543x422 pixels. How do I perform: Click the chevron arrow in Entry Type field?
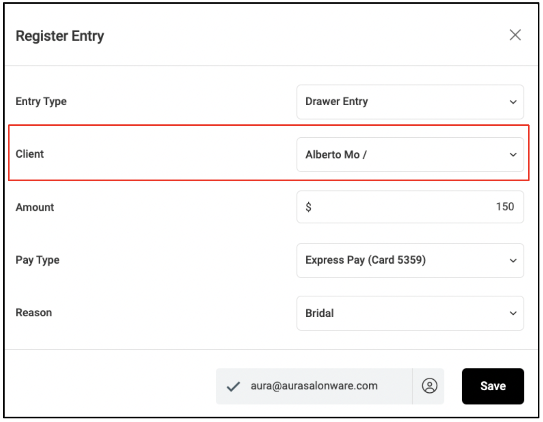513,102
